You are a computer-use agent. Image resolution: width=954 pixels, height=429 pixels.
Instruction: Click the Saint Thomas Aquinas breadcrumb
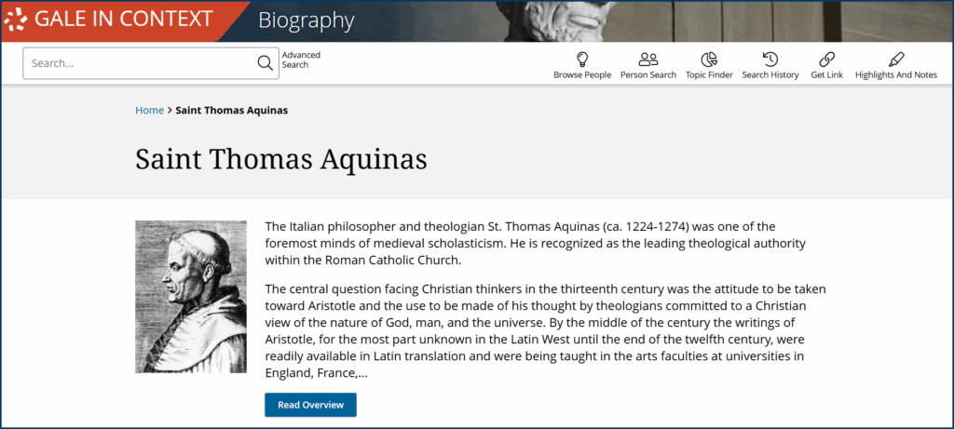pyautogui.click(x=231, y=110)
